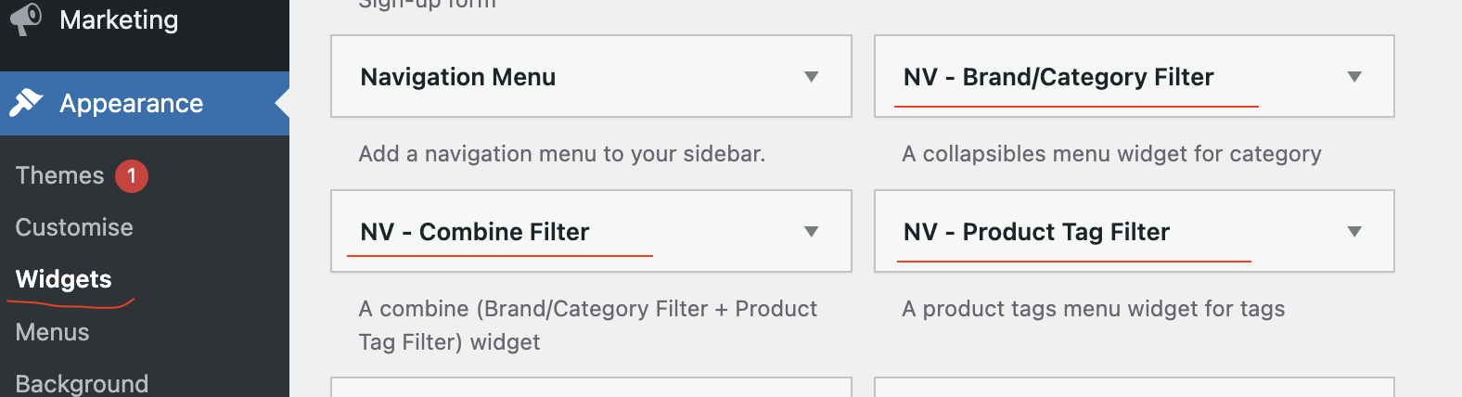Select NV - Combine Filter widget title
The width and height of the screenshot is (1462, 397).
pyautogui.click(x=475, y=232)
